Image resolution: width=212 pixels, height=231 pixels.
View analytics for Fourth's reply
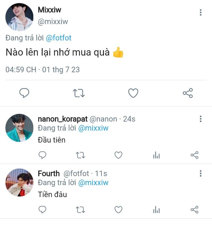pyautogui.click(x=156, y=209)
